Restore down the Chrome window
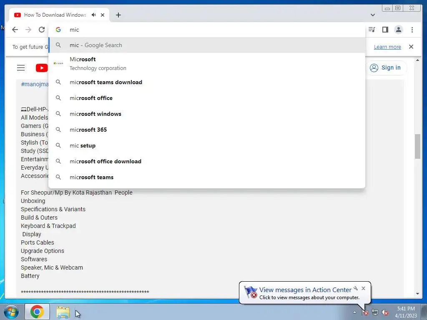Viewport: 427px width, 320px height. 398,8
